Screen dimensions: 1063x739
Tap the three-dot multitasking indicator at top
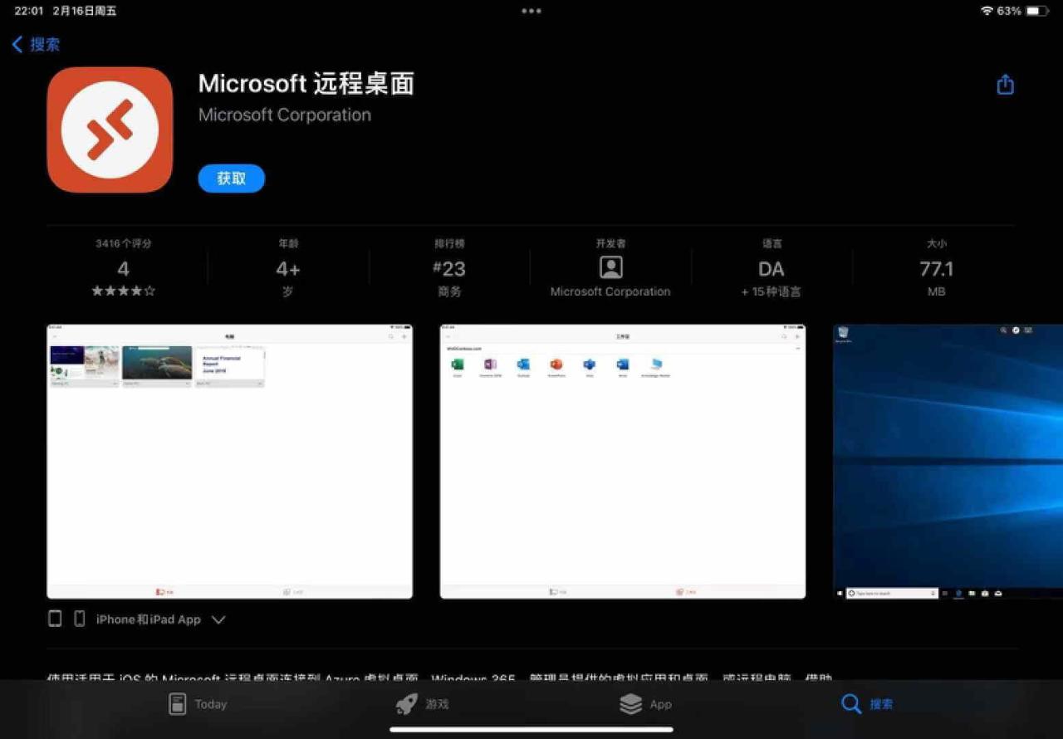pyautogui.click(x=531, y=11)
